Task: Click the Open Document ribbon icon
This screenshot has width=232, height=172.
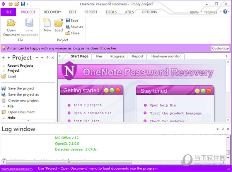Action: pyautogui.click(x=11, y=23)
